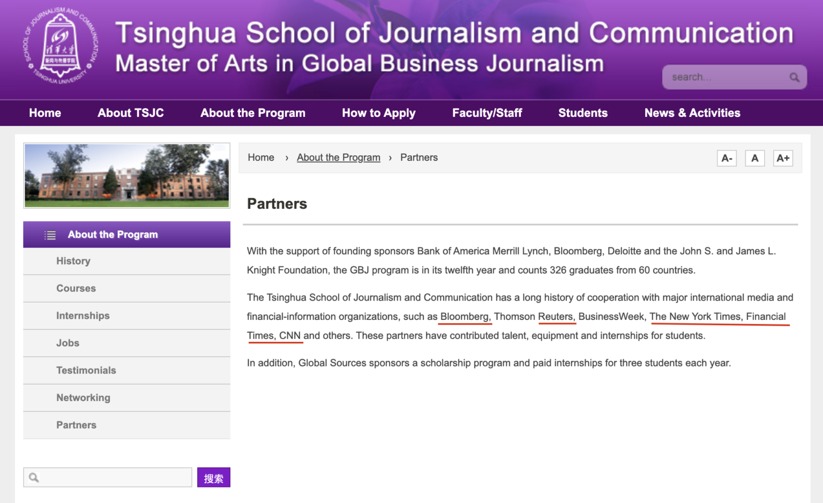Open News & Activities menu
823x503 pixels.
692,113
